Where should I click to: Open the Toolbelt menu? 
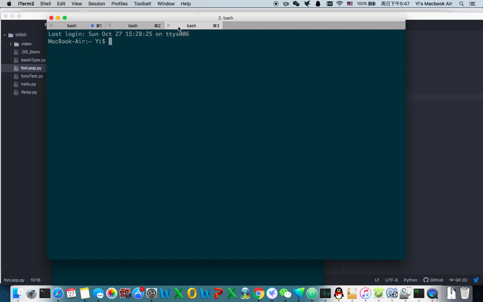click(x=143, y=4)
